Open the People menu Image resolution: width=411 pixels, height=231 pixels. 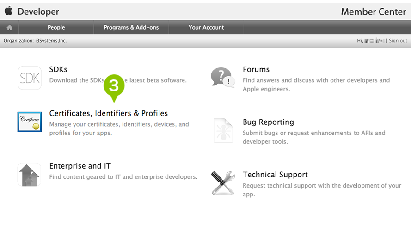coord(56,27)
